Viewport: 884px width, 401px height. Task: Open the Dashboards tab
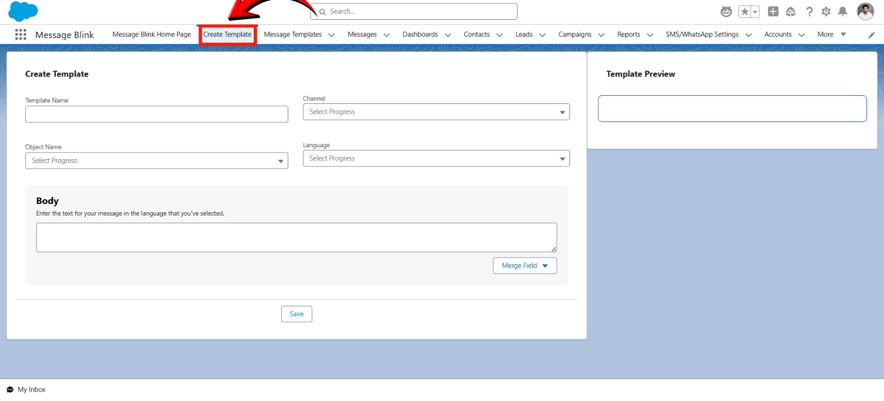[420, 34]
